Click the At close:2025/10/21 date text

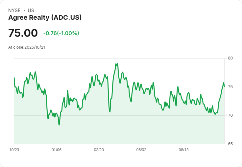pos(27,47)
